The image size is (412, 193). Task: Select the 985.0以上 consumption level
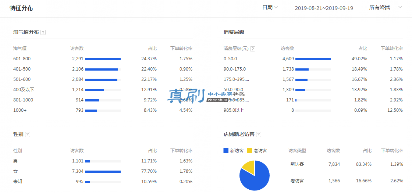tap(234, 110)
